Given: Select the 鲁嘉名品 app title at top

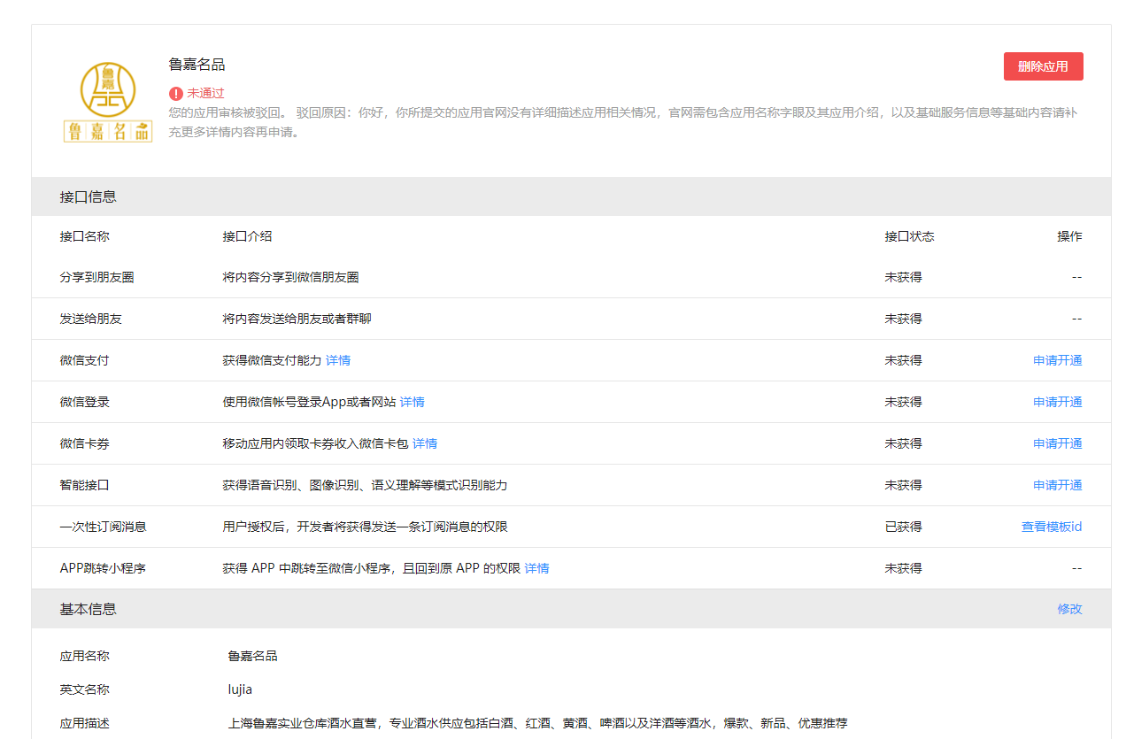Looking at the screenshot, I should point(197,65).
